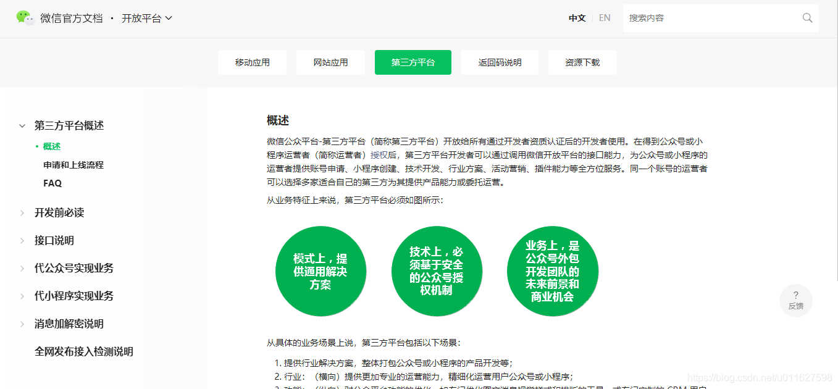Open 全网发布接入检测说明 in the sidebar

tap(84, 351)
